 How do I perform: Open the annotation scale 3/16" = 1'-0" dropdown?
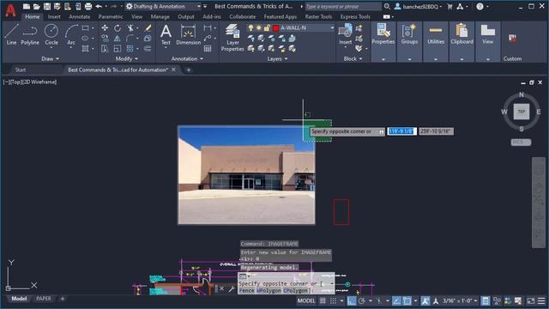[x=460, y=300]
